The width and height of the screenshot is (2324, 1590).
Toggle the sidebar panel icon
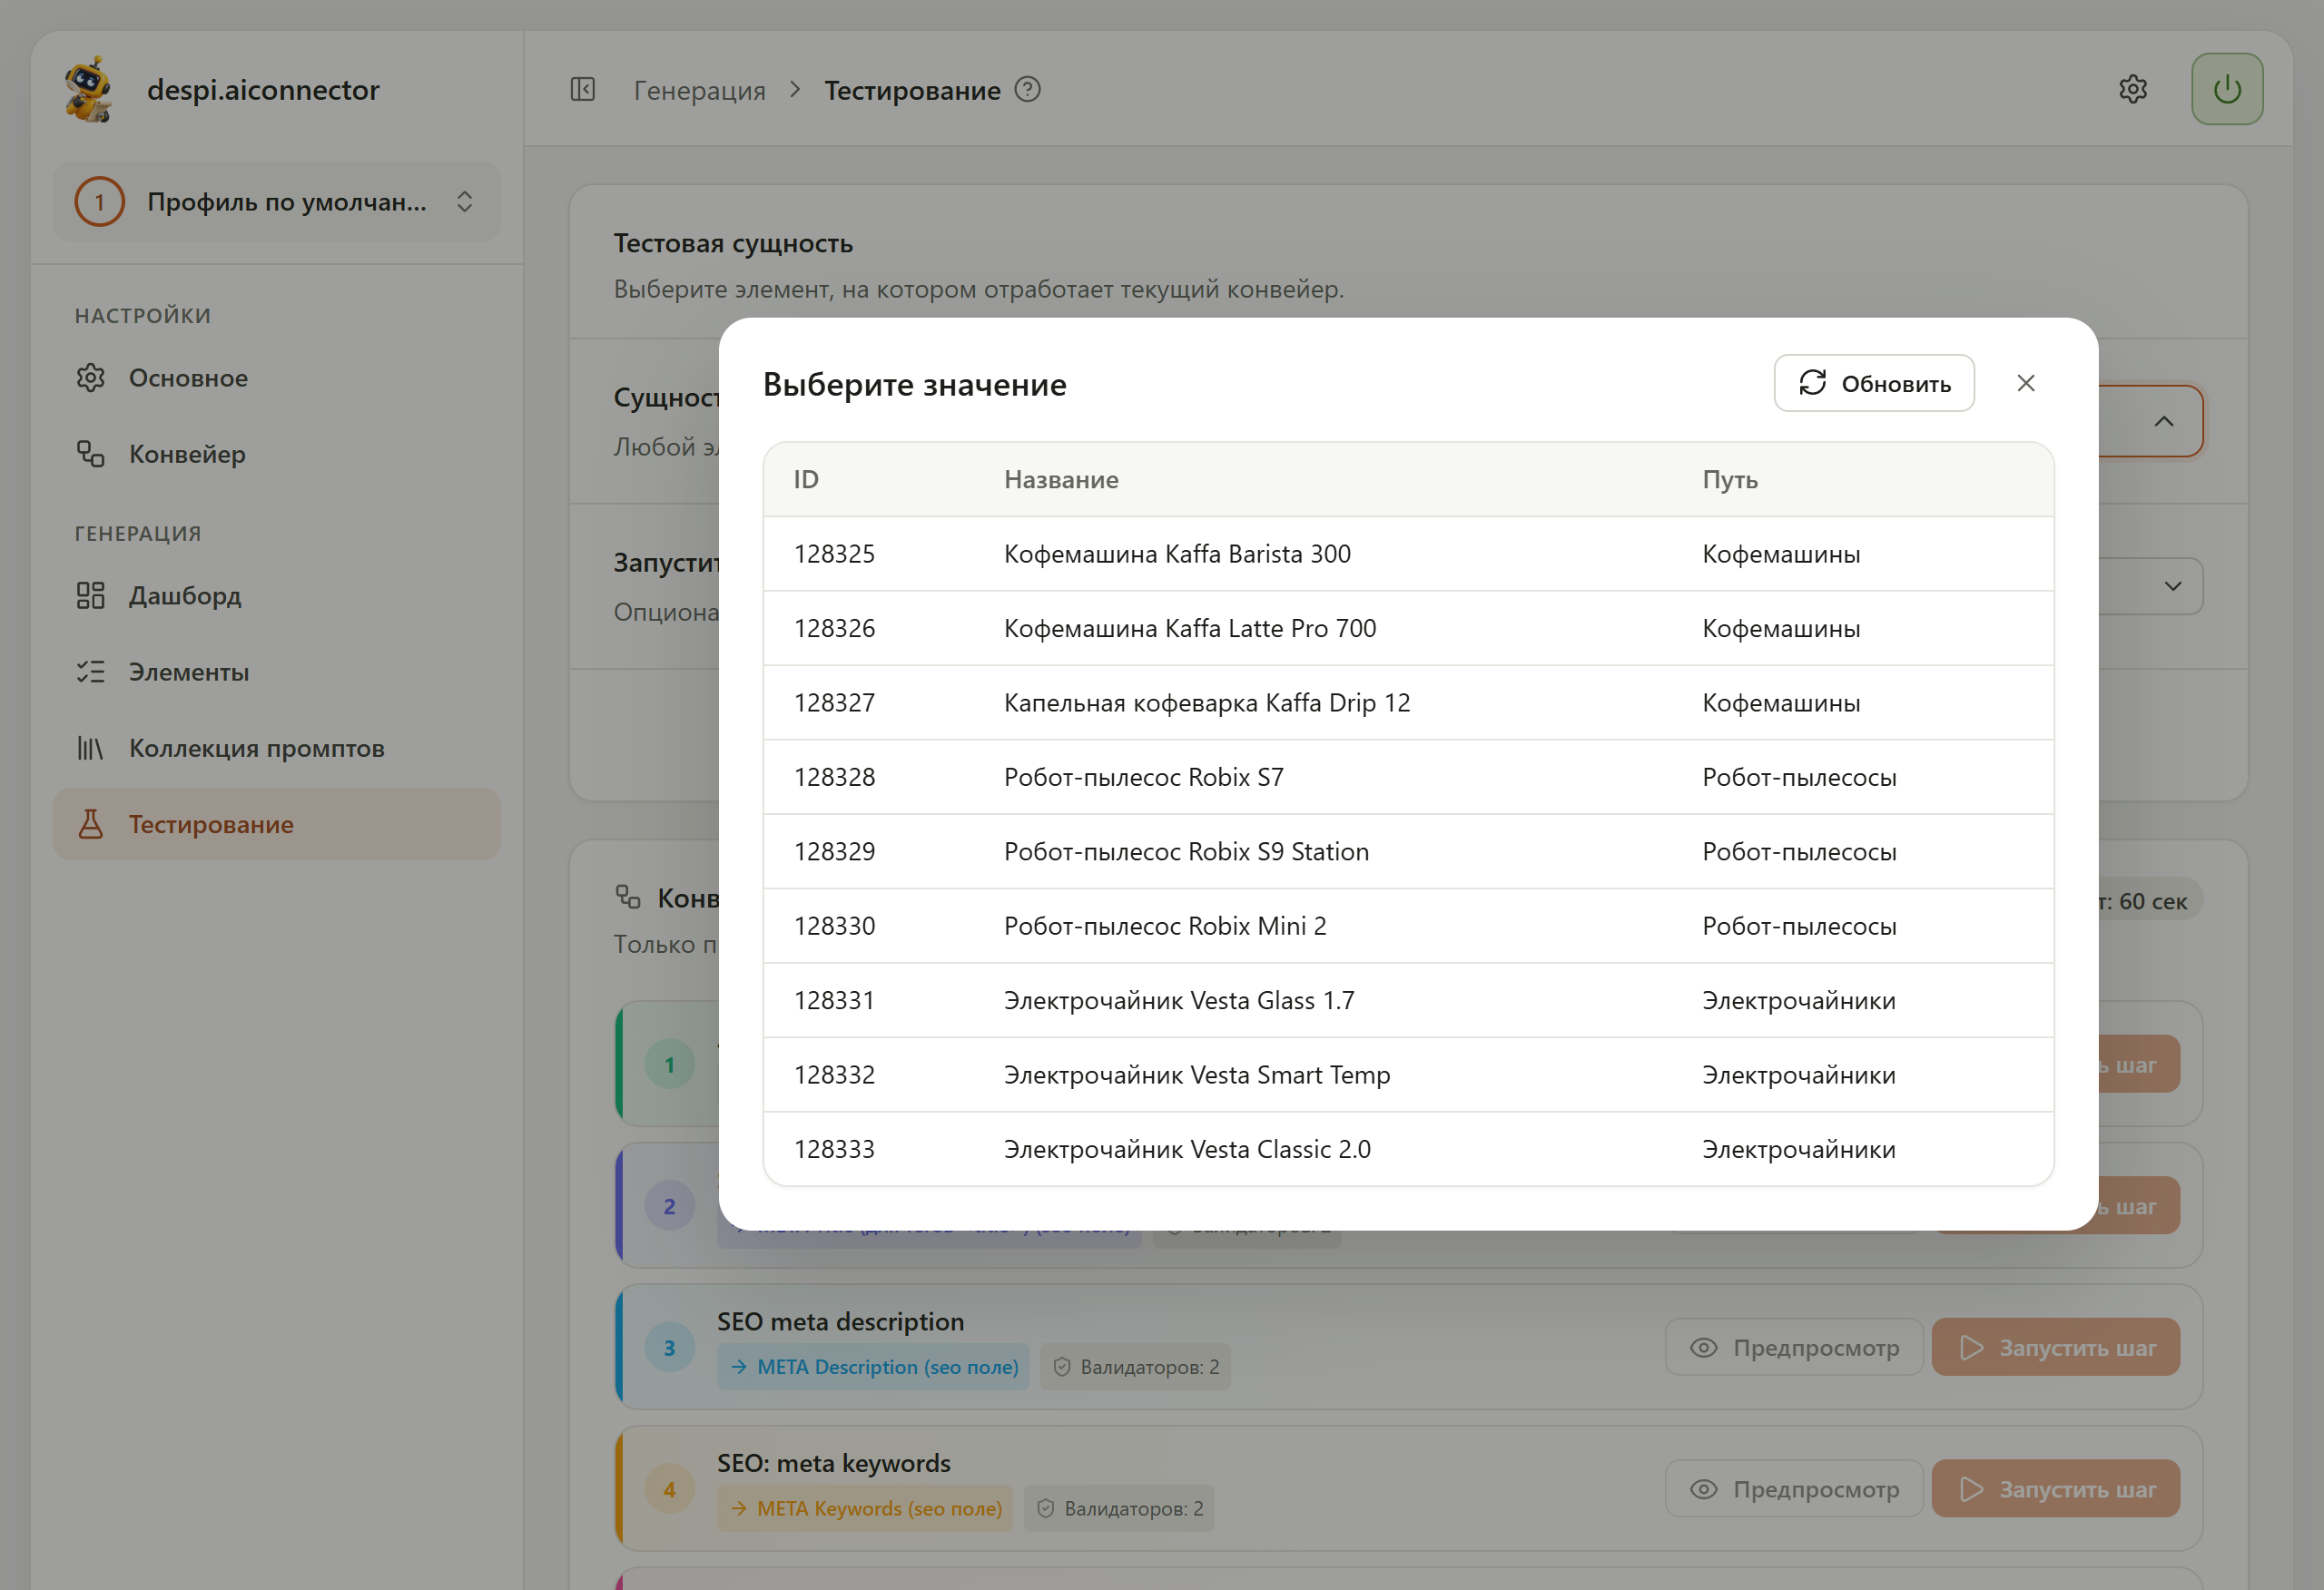point(583,90)
